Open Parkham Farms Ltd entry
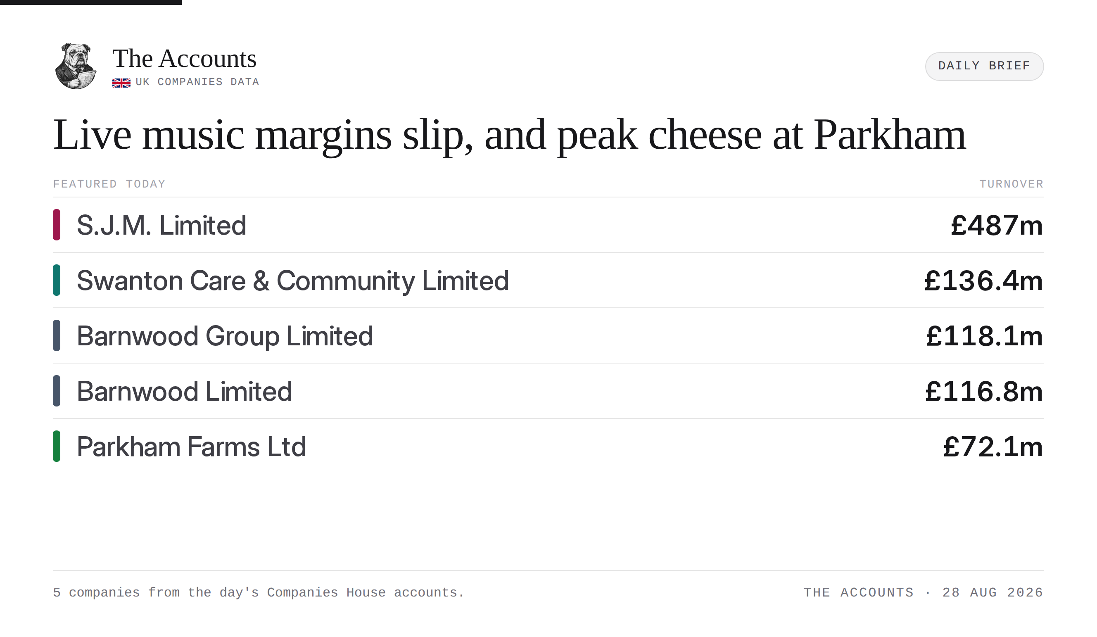This screenshot has height=637, width=1097. 548,446
